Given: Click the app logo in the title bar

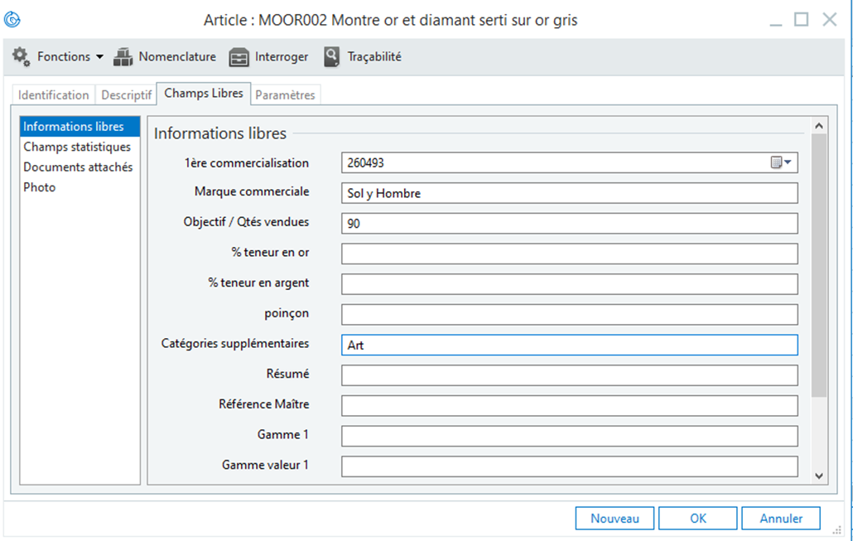Looking at the screenshot, I should coord(12,20).
